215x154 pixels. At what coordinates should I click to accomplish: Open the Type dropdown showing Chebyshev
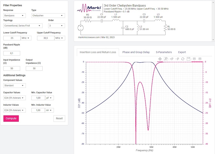(x=48, y=16)
